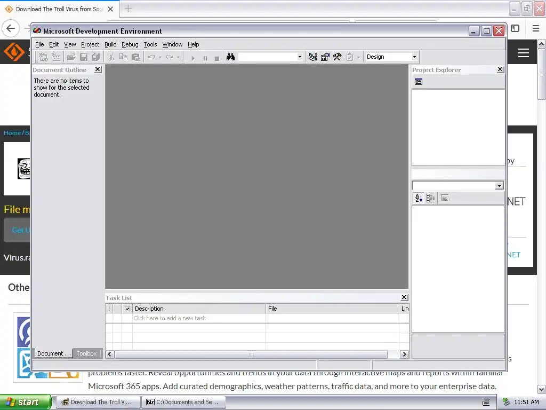This screenshot has width=546, height=410.
Task: Click the Paste clipboard icon
Action: (136, 57)
